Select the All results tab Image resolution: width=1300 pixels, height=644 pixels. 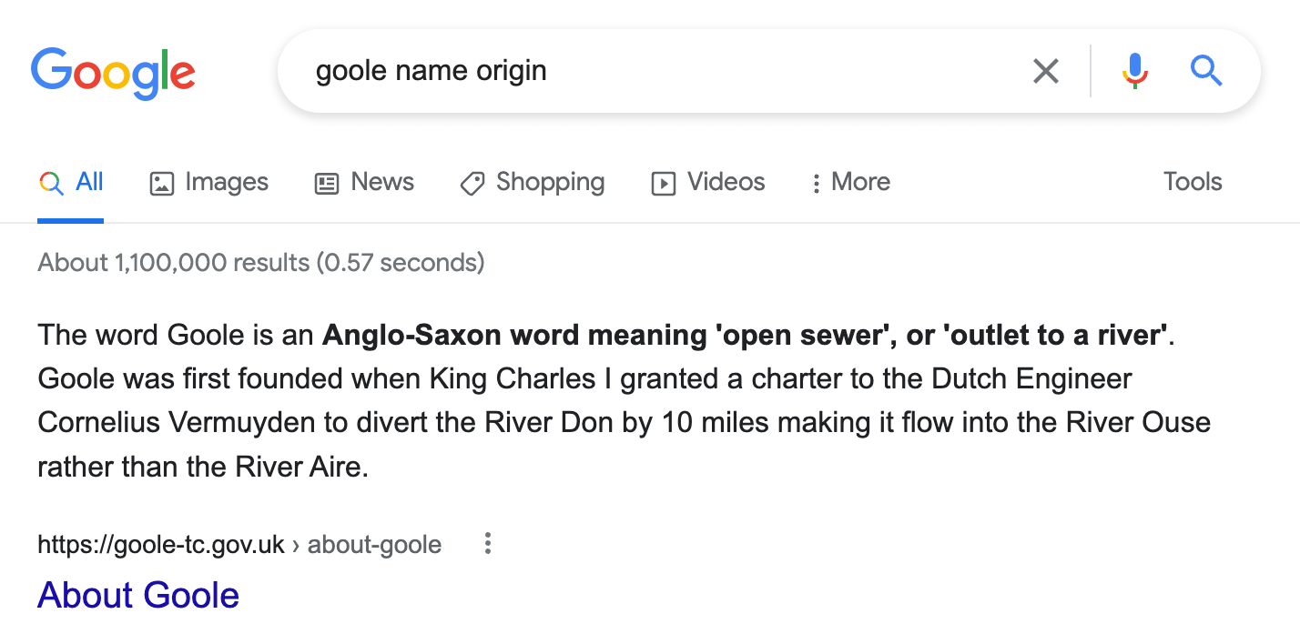coord(88,182)
